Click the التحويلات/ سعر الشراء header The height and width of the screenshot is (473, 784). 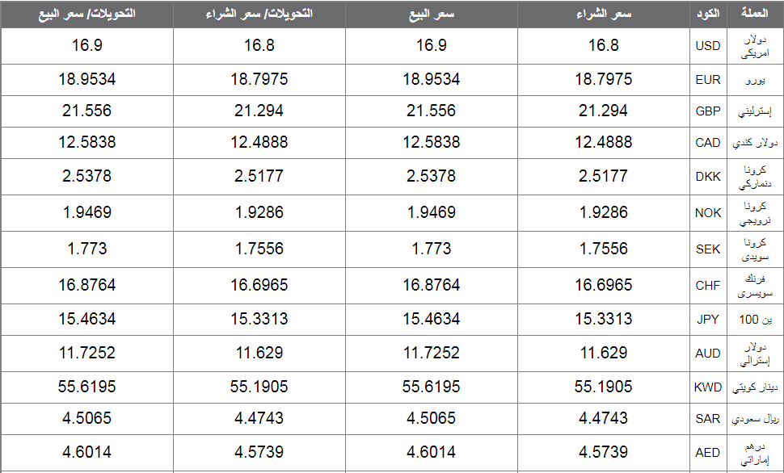pyautogui.click(x=259, y=14)
